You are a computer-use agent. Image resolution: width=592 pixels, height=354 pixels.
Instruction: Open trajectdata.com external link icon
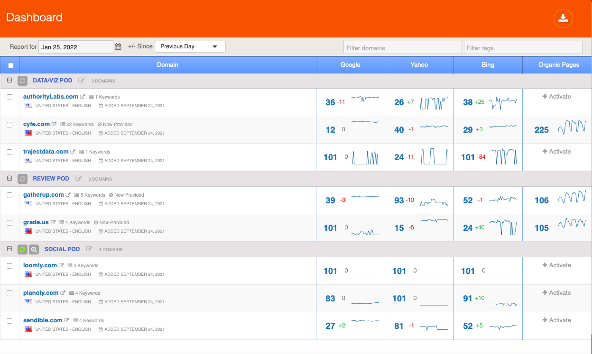(73, 152)
